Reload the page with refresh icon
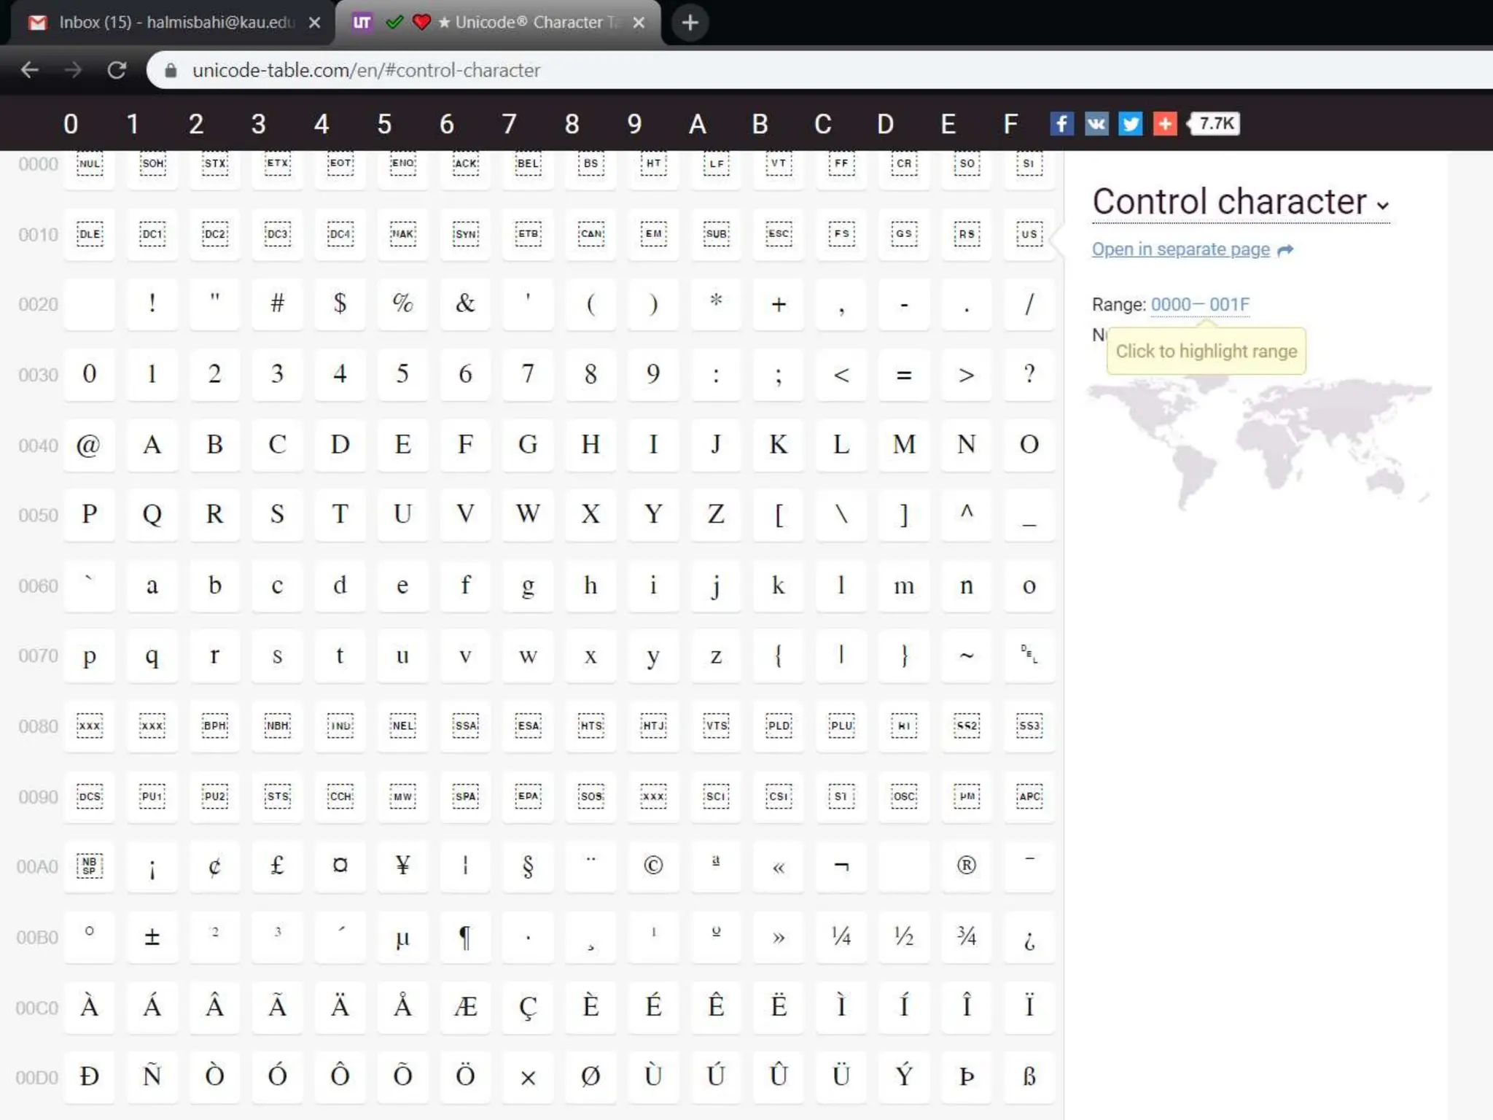 click(117, 70)
